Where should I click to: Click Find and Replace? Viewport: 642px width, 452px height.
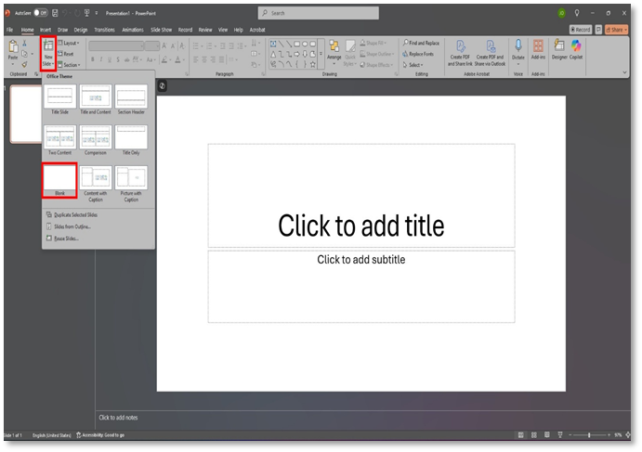click(x=423, y=43)
